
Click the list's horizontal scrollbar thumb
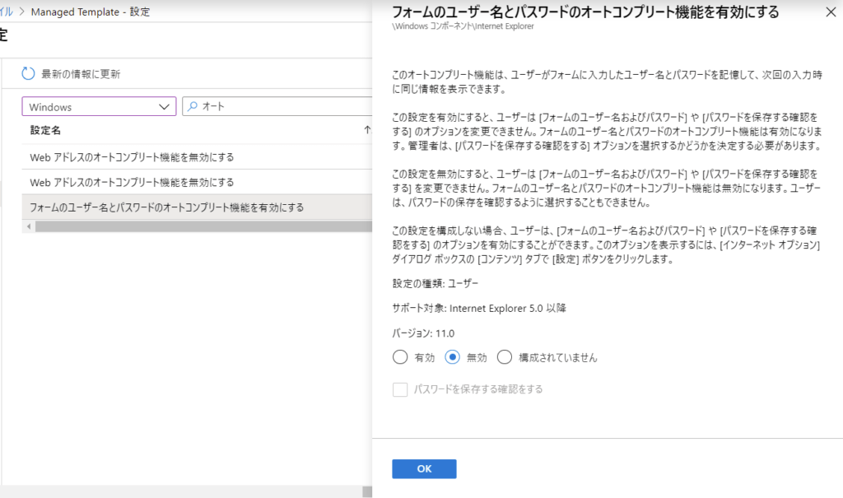[204, 226]
